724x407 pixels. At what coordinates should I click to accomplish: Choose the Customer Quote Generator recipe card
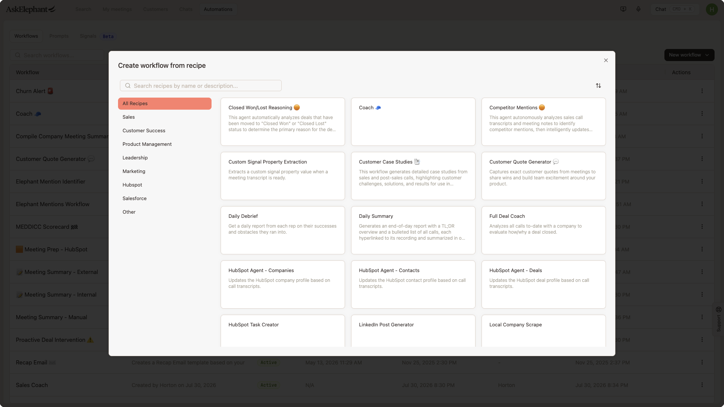click(x=544, y=176)
